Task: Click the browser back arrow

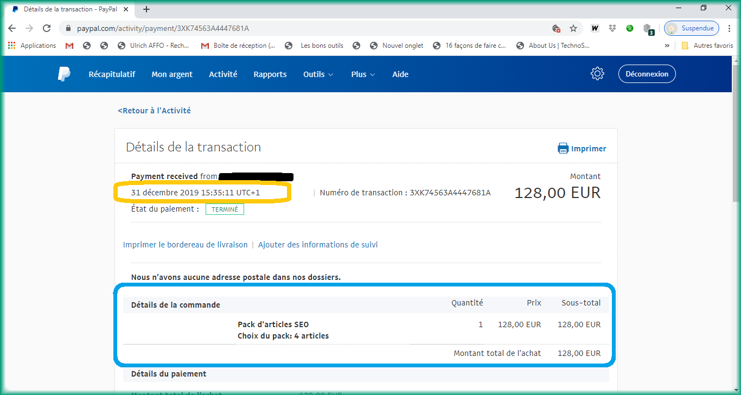Action: [x=12, y=28]
